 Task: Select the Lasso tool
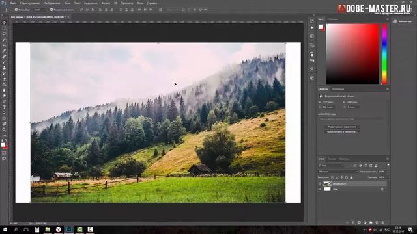point(4,34)
